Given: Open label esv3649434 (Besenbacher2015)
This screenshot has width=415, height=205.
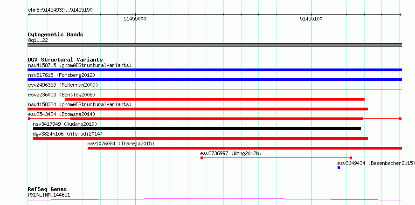Looking at the screenshot, I should [376, 163].
